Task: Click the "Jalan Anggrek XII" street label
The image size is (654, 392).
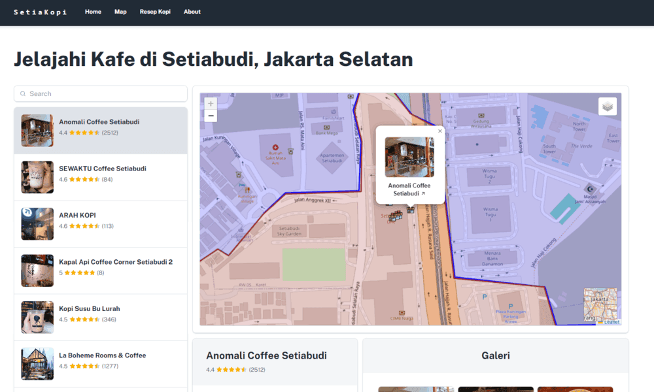Action: (x=313, y=201)
